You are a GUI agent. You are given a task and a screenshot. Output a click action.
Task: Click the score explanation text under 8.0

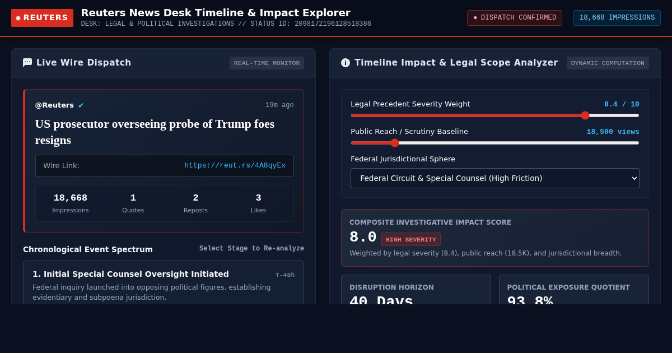click(486, 253)
